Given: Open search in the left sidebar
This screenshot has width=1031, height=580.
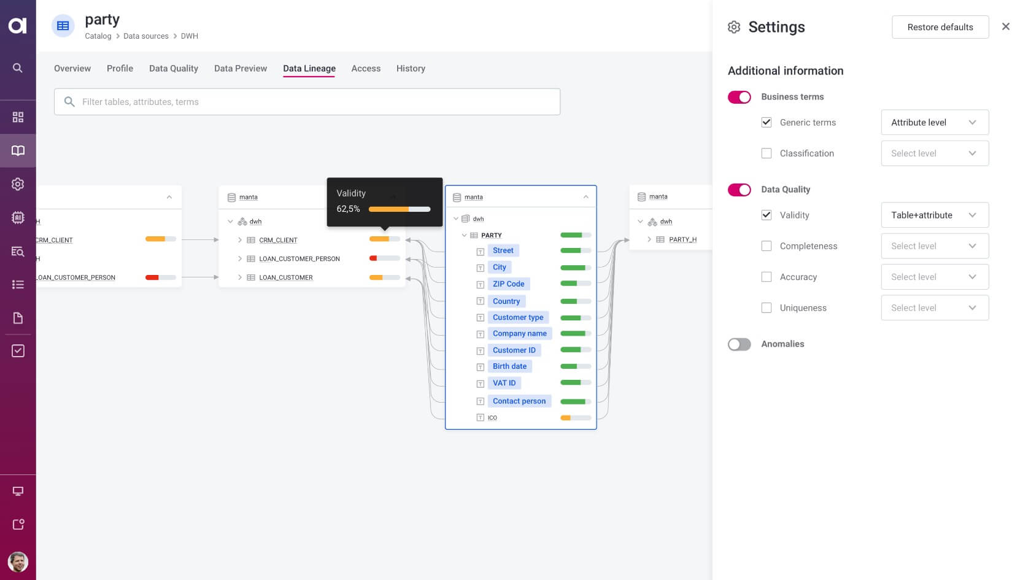Looking at the screenshot, I should pos(18,68).
